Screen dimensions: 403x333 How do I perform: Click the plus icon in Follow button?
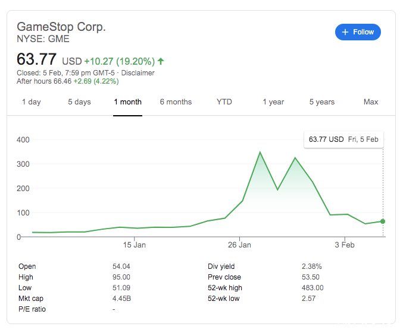[x=345, y=32]
